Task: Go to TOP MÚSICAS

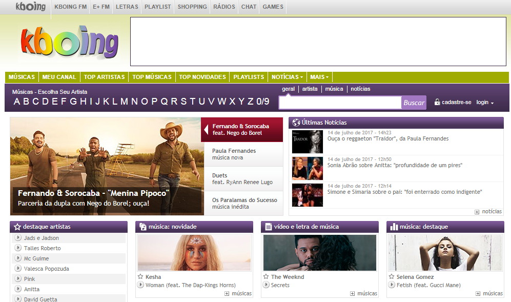Action: [152, 77]
